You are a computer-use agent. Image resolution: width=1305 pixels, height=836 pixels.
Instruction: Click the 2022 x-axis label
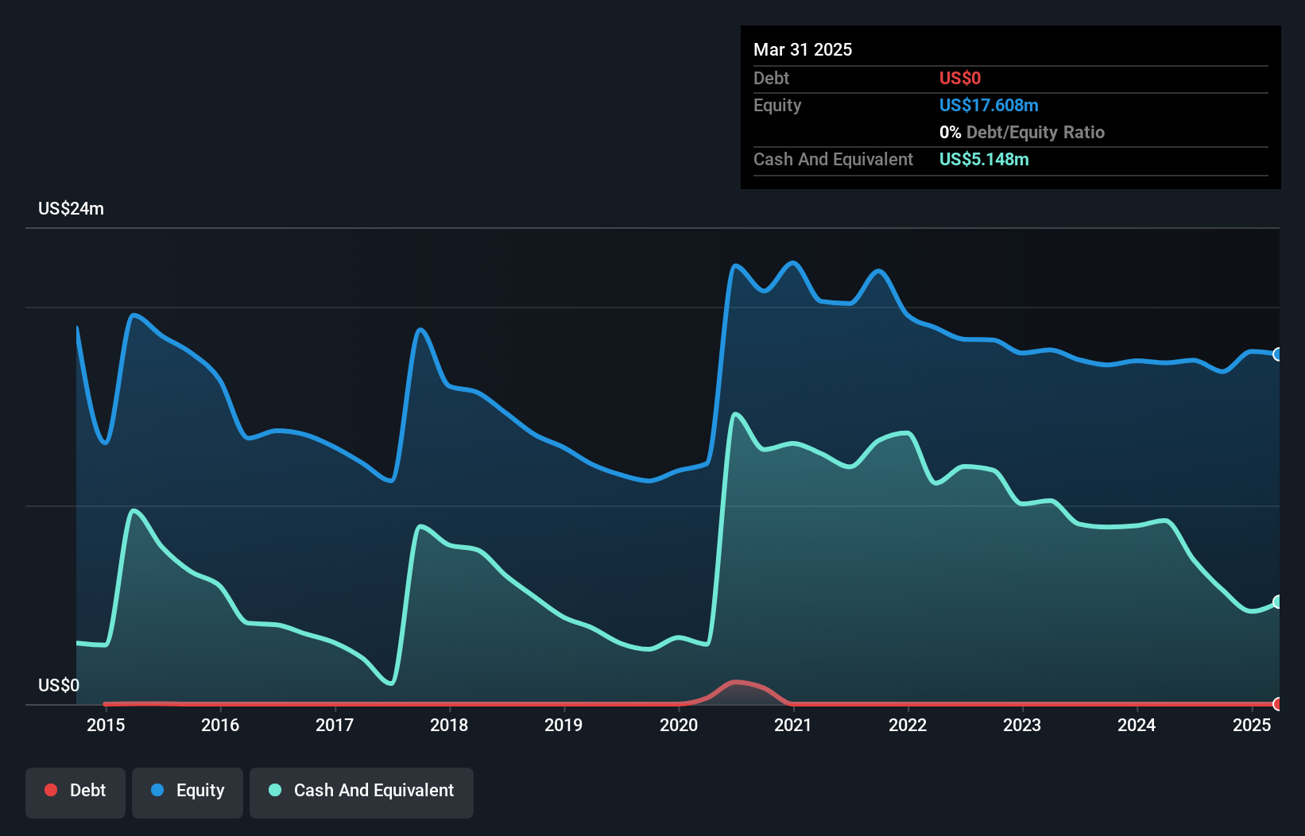908,725
